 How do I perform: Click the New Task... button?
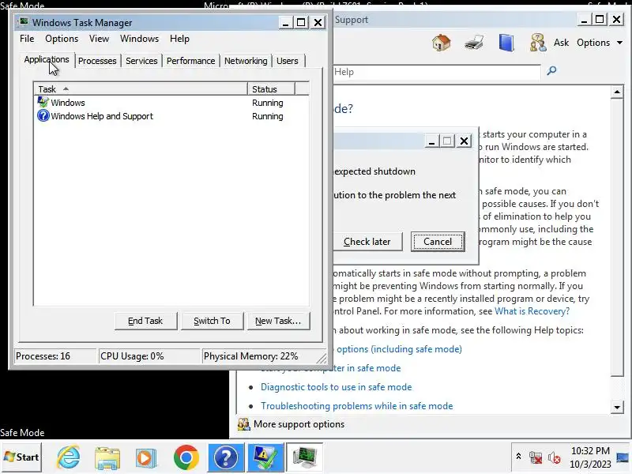pyautogui.click(x=278, y=321)
